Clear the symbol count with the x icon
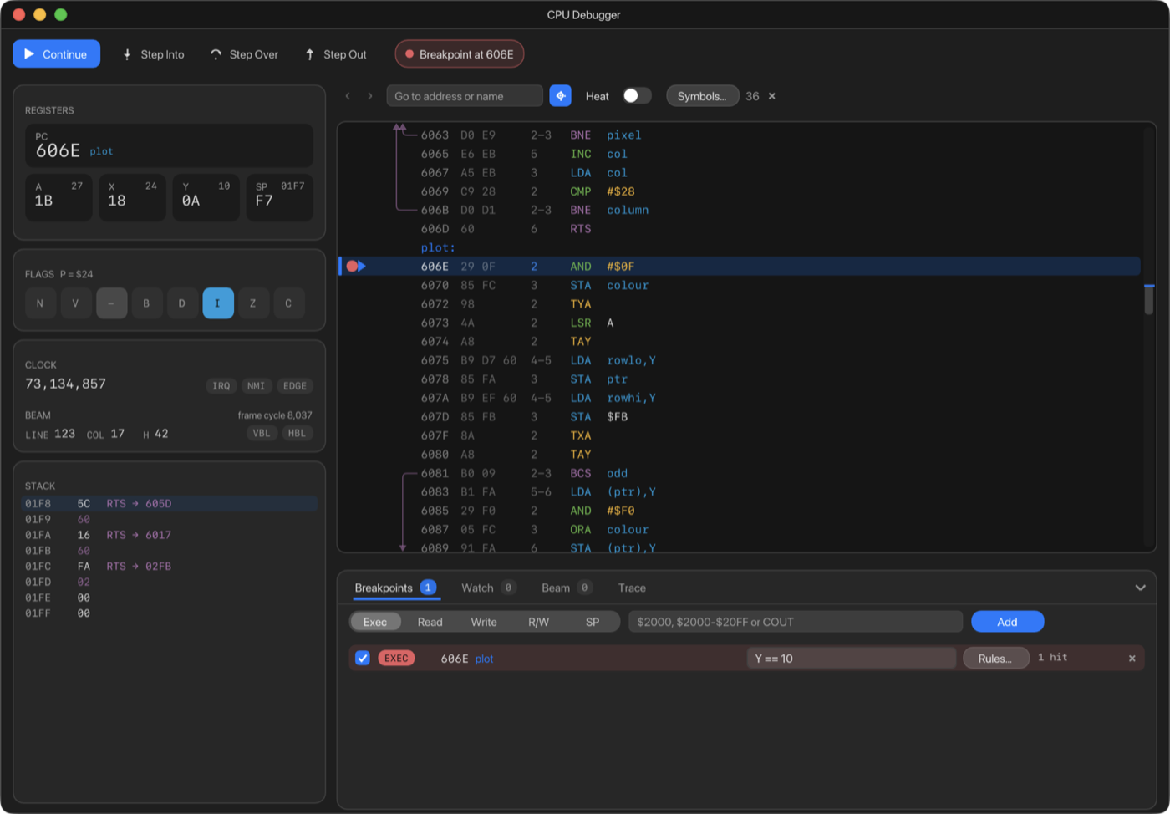 (x=772, y=96)
